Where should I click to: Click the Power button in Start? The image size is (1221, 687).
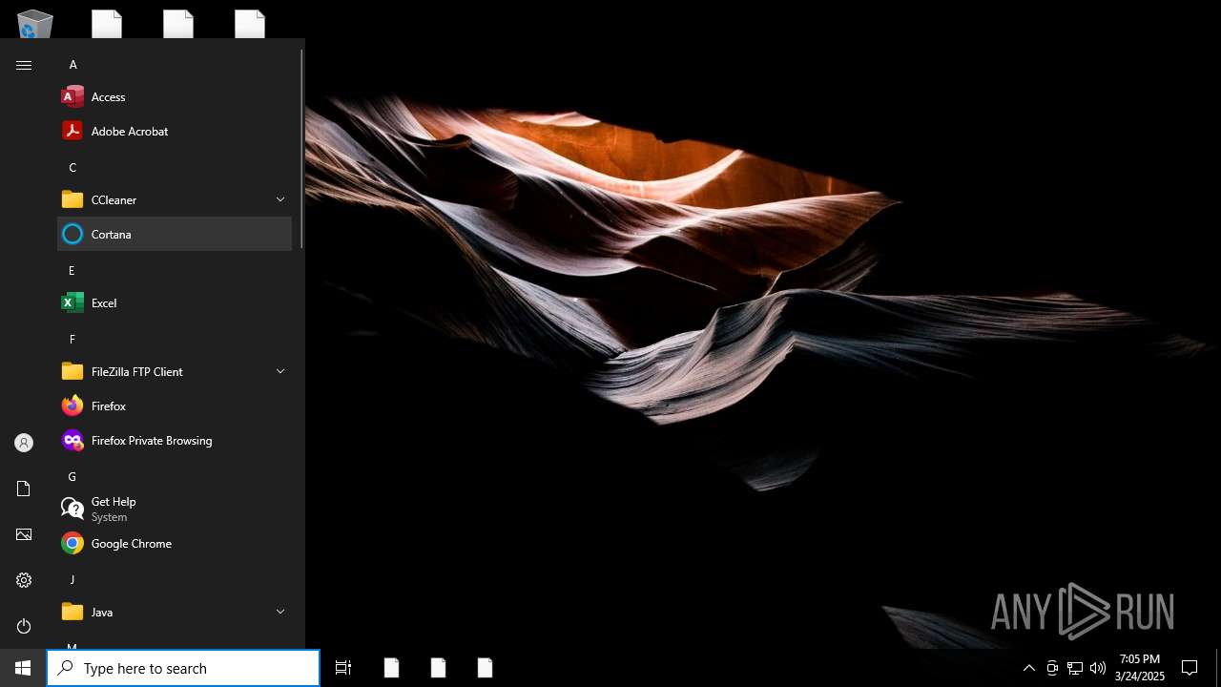coord(24,626)
